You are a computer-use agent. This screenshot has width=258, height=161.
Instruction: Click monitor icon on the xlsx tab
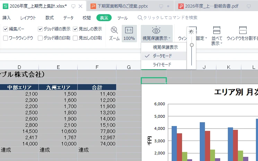pos(73,7)
